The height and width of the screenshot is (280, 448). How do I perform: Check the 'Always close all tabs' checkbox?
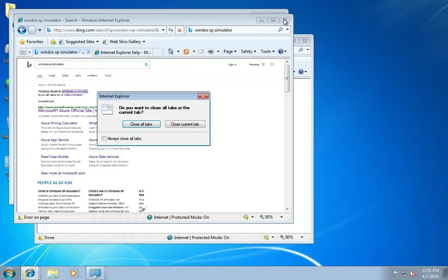104,139
